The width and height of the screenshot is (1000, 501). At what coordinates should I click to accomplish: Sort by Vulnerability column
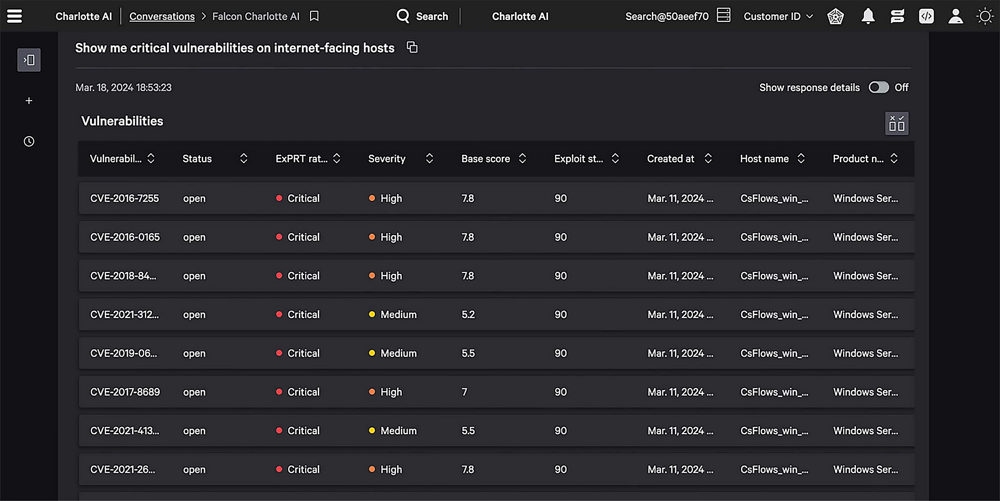point(151,158)
